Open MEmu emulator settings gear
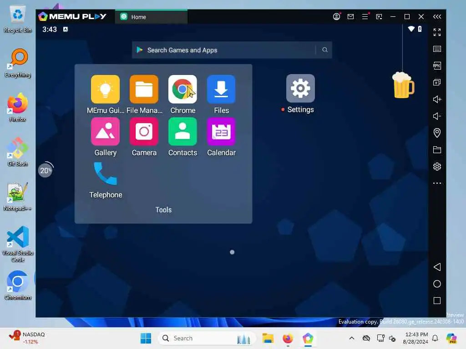This screenshot has width=466, height=349. click(x=437, y=166)
